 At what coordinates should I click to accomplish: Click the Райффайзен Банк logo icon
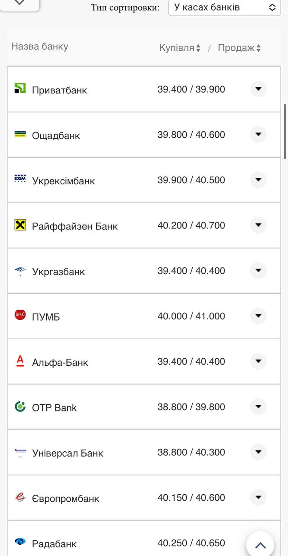pos(20,225)
